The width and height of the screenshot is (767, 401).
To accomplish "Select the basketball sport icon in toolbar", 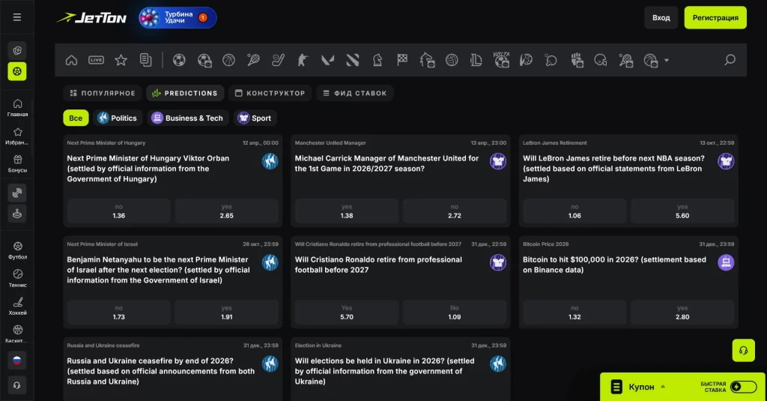I will [x=228, y=60].
